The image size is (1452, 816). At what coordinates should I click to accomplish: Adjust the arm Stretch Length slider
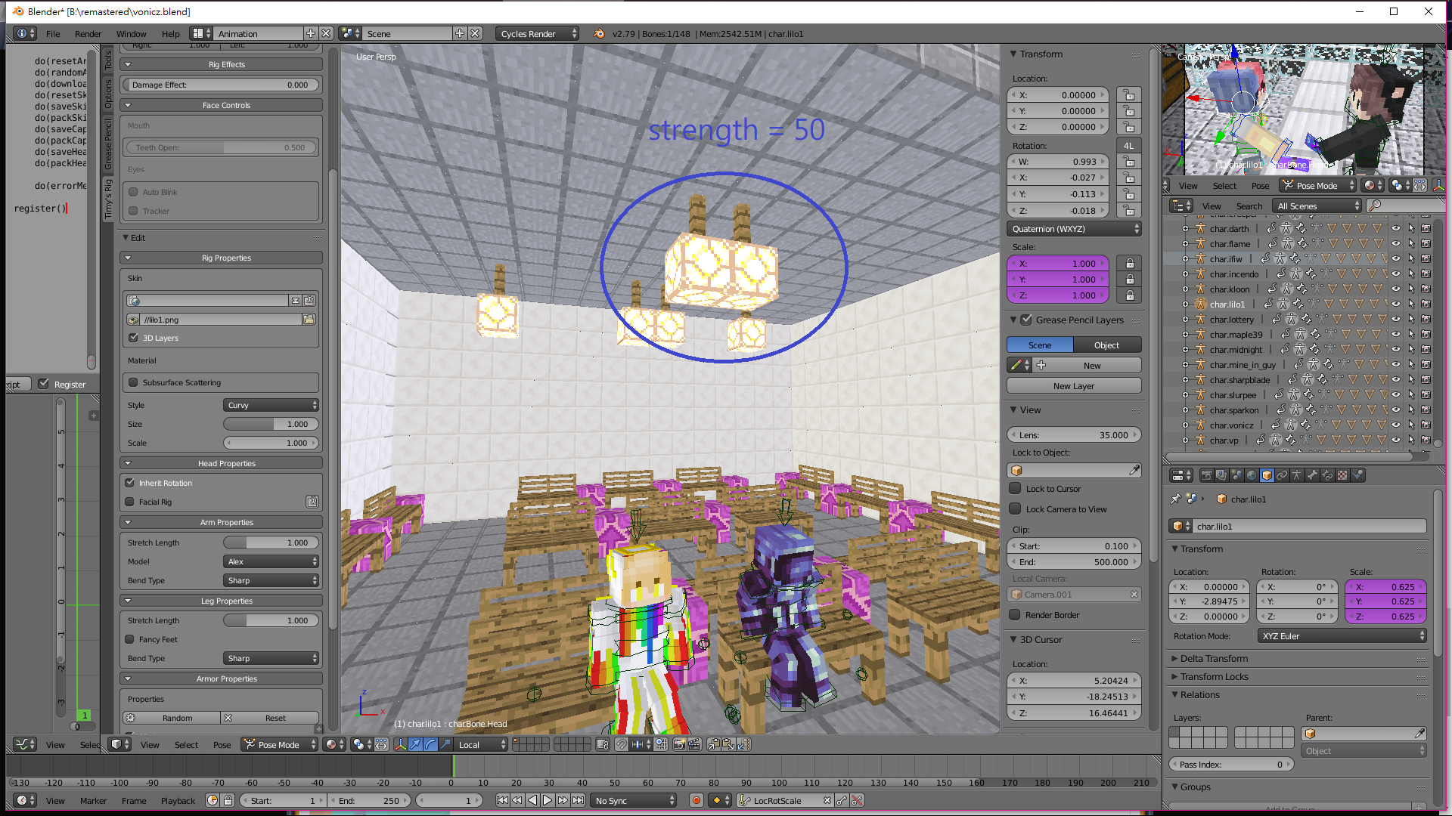(x=271, y=542)
